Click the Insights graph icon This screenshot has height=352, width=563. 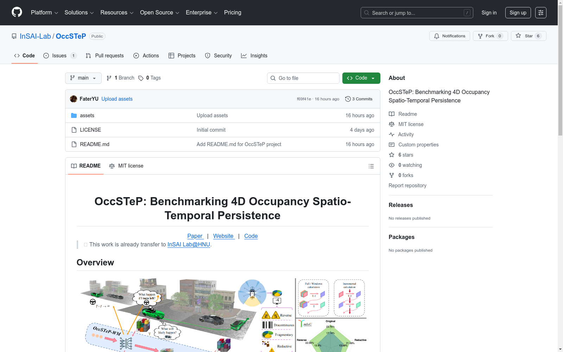pyautogui.click(x=244, y=56)
